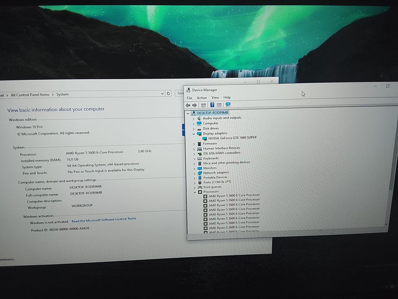Select Ports (COM & LPT) row

(x=217, y=182)
